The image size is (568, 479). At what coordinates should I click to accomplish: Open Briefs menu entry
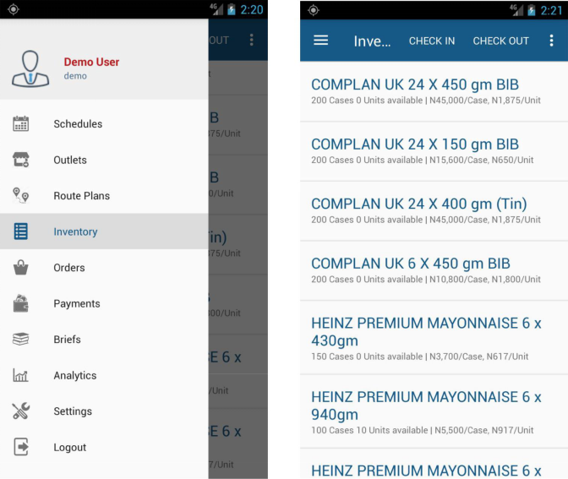coord(67,340)
